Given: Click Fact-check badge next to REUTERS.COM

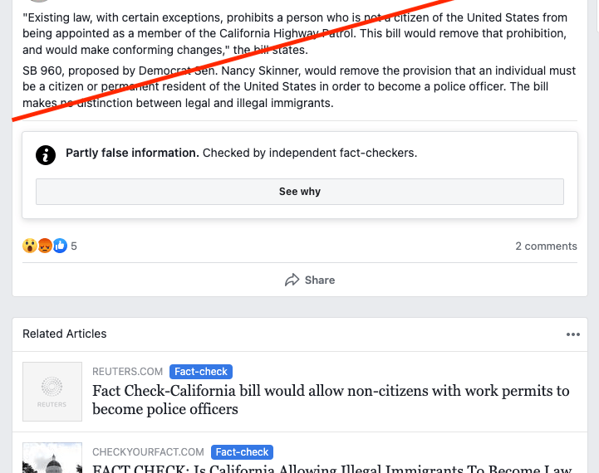Looking at the screenshot, I should pyautogui.click(x=201, y=372).
